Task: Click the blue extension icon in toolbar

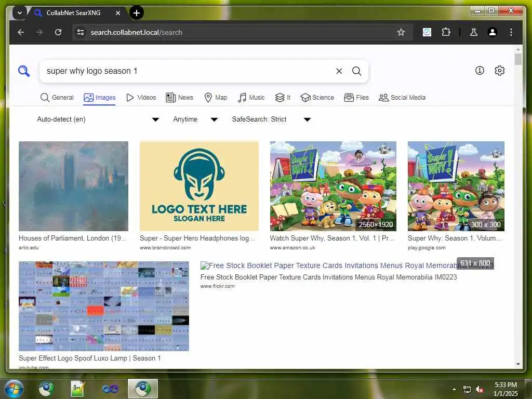Action: (427, 32)
